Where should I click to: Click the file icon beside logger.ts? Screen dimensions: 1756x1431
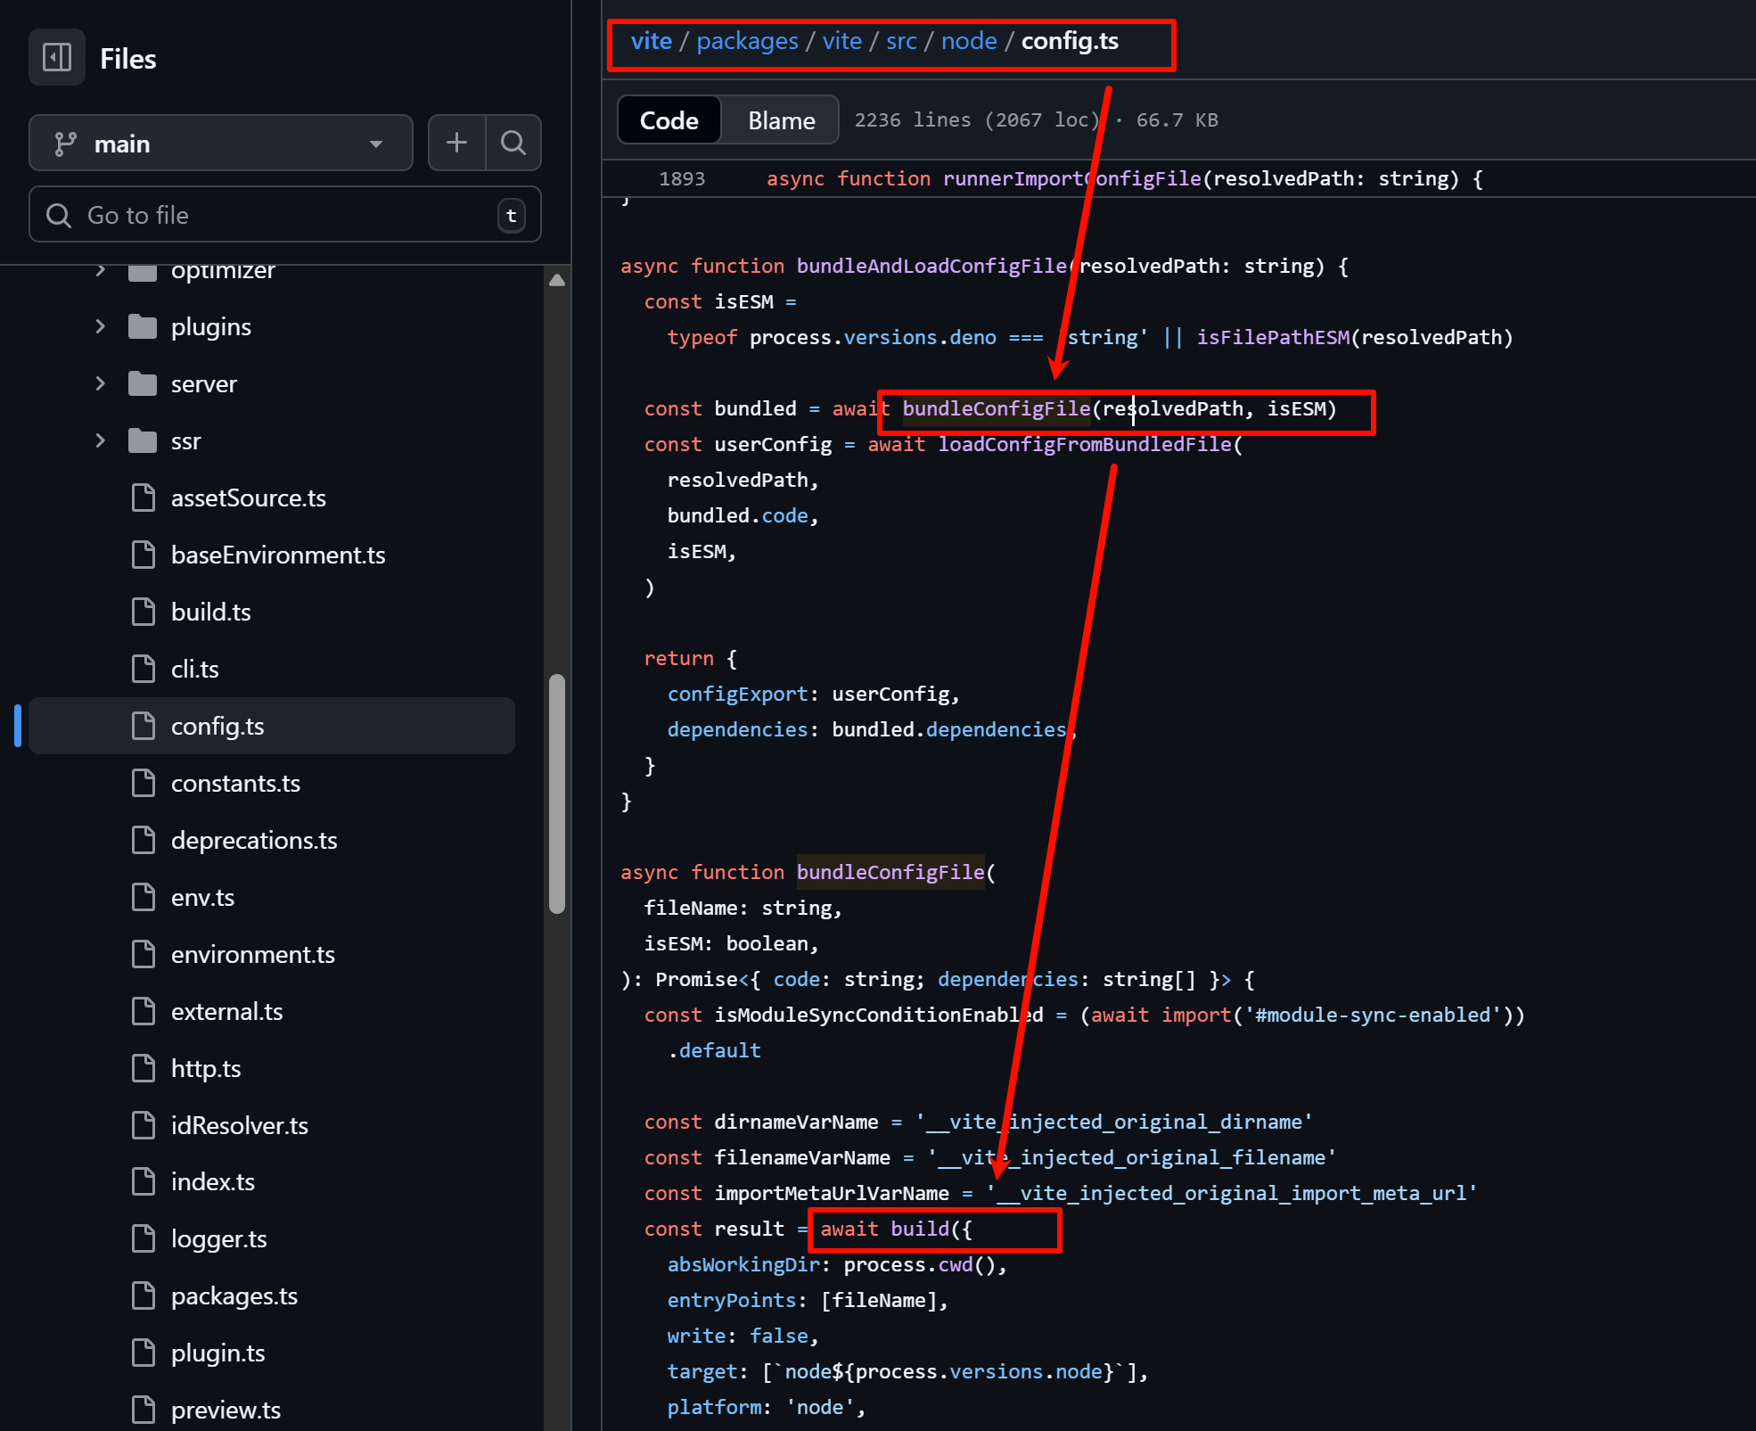tap(143, 1238)
